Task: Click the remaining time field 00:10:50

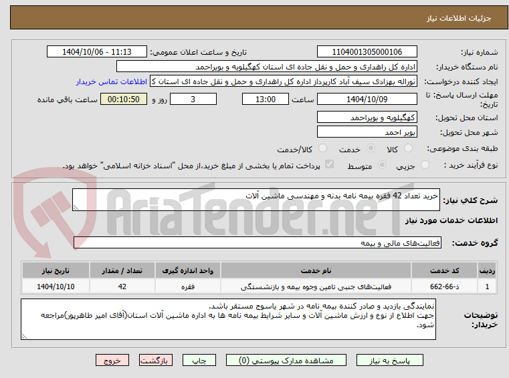Action: click(x=124, y=99)
